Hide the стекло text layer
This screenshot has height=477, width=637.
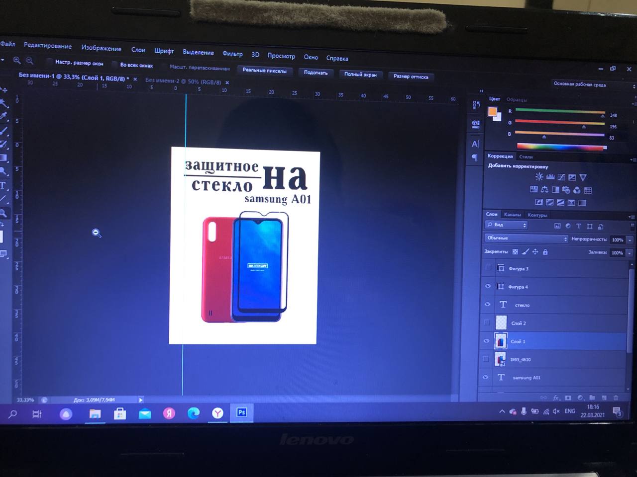487,304
